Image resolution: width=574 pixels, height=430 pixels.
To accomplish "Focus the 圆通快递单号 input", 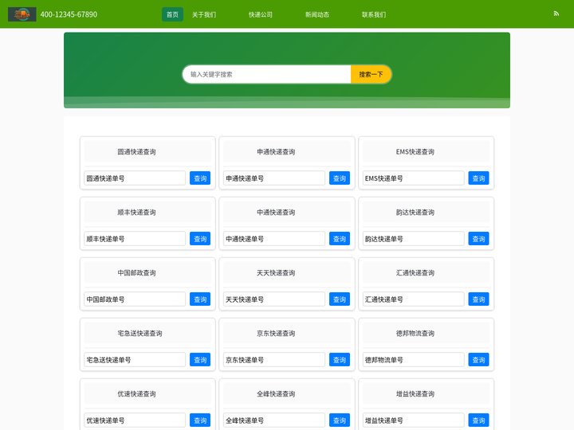I will pos(135,178).
